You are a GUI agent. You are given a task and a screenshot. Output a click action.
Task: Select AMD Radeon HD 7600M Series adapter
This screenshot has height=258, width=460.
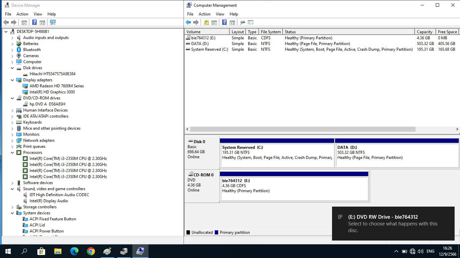coord(57,86)
